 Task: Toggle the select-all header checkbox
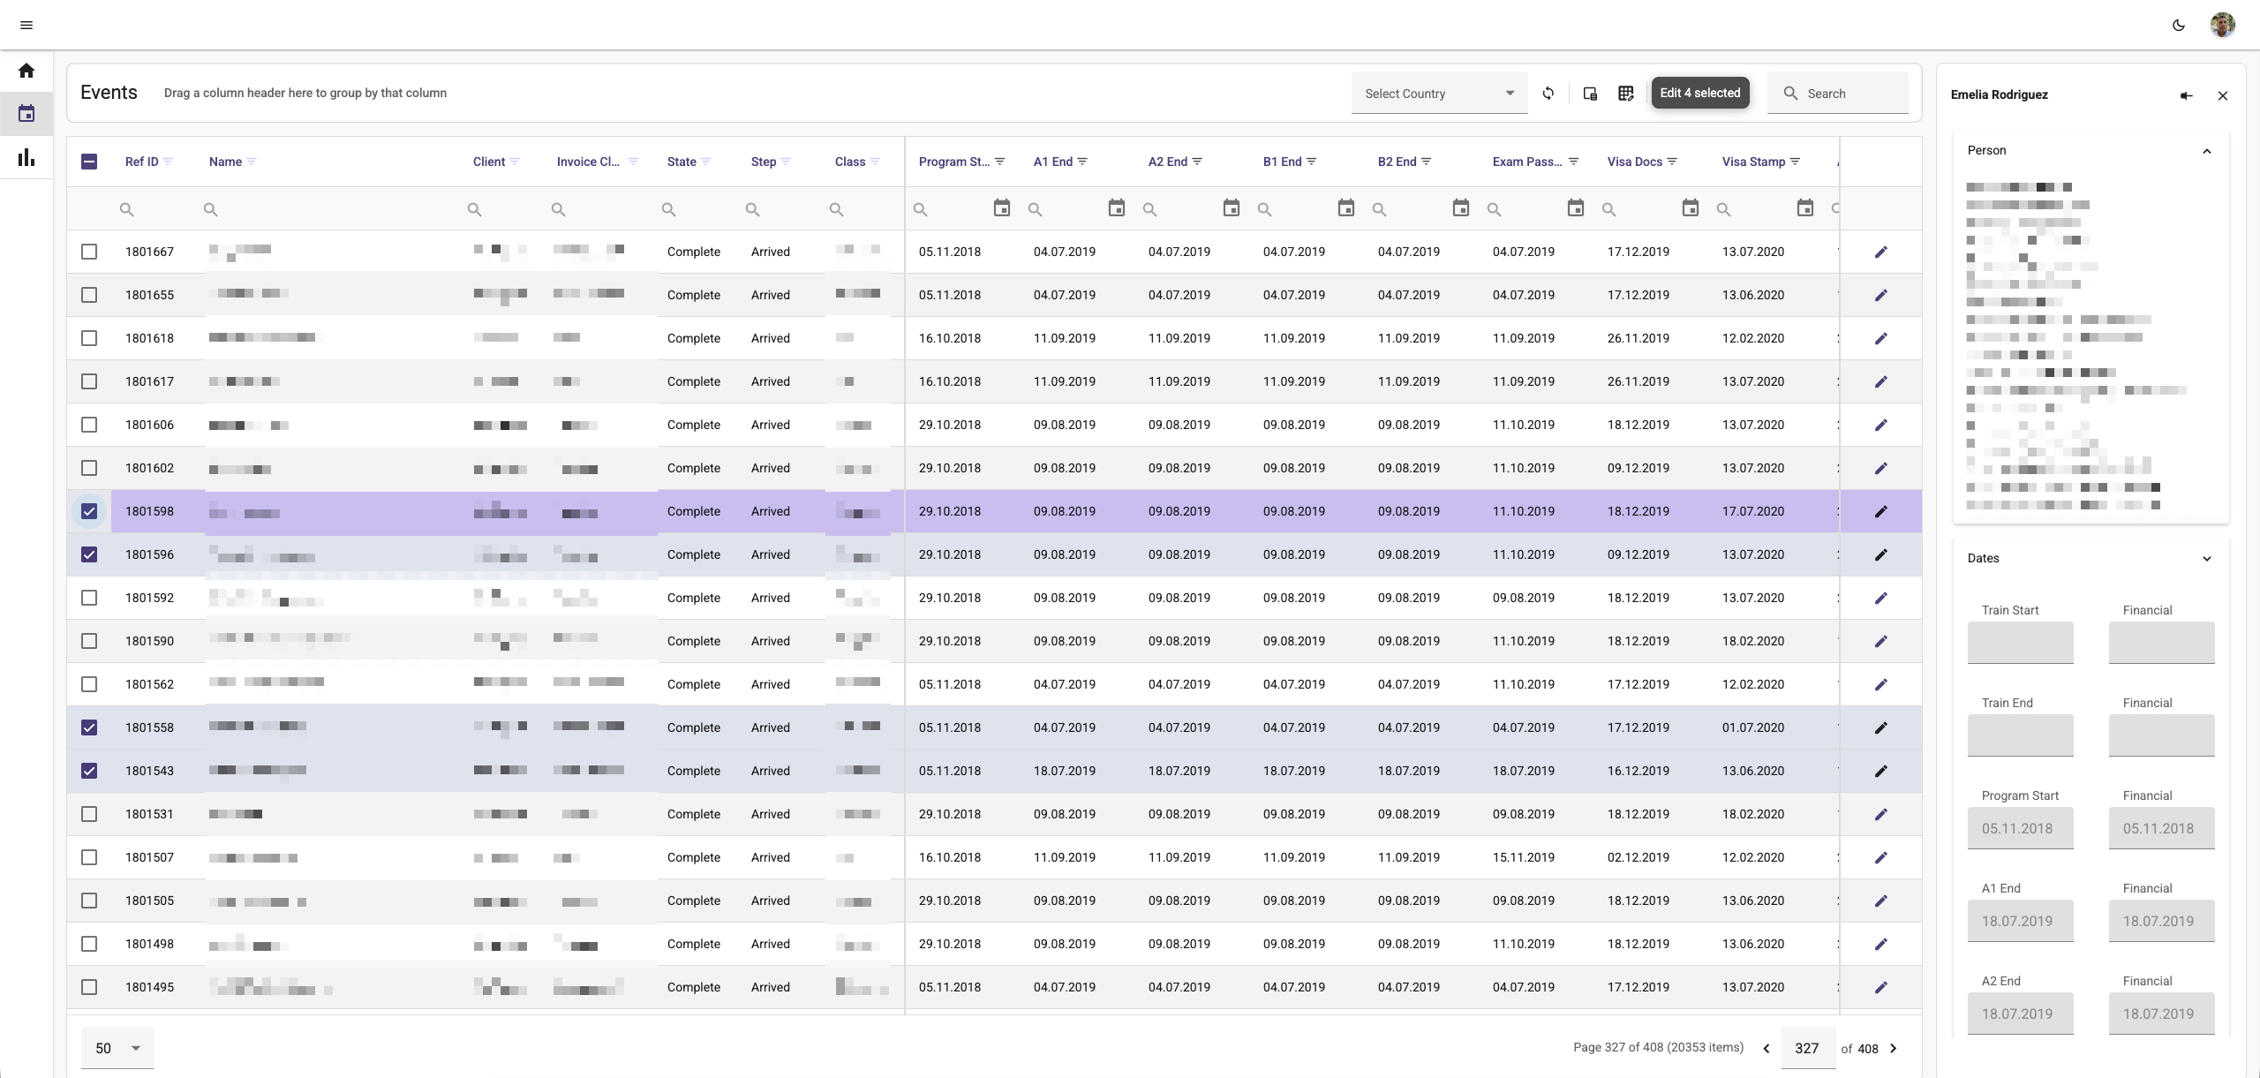pos(89,162)
